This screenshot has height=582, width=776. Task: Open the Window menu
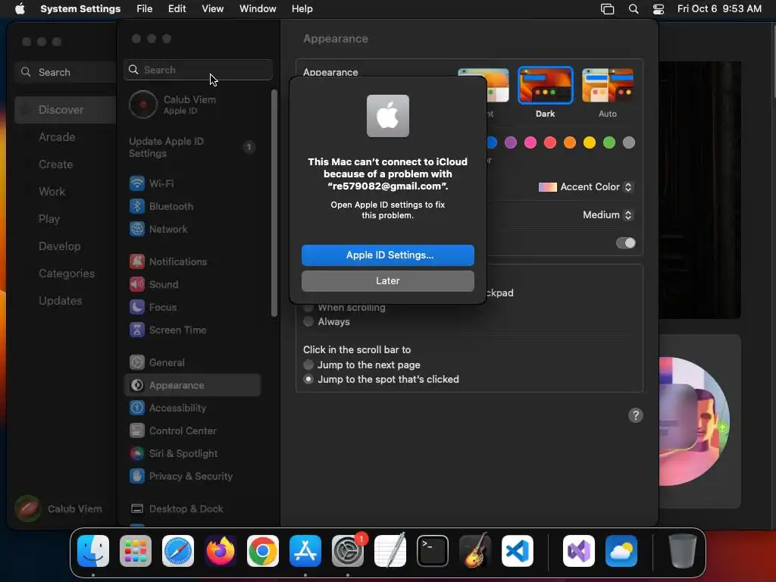click(258, 9)
